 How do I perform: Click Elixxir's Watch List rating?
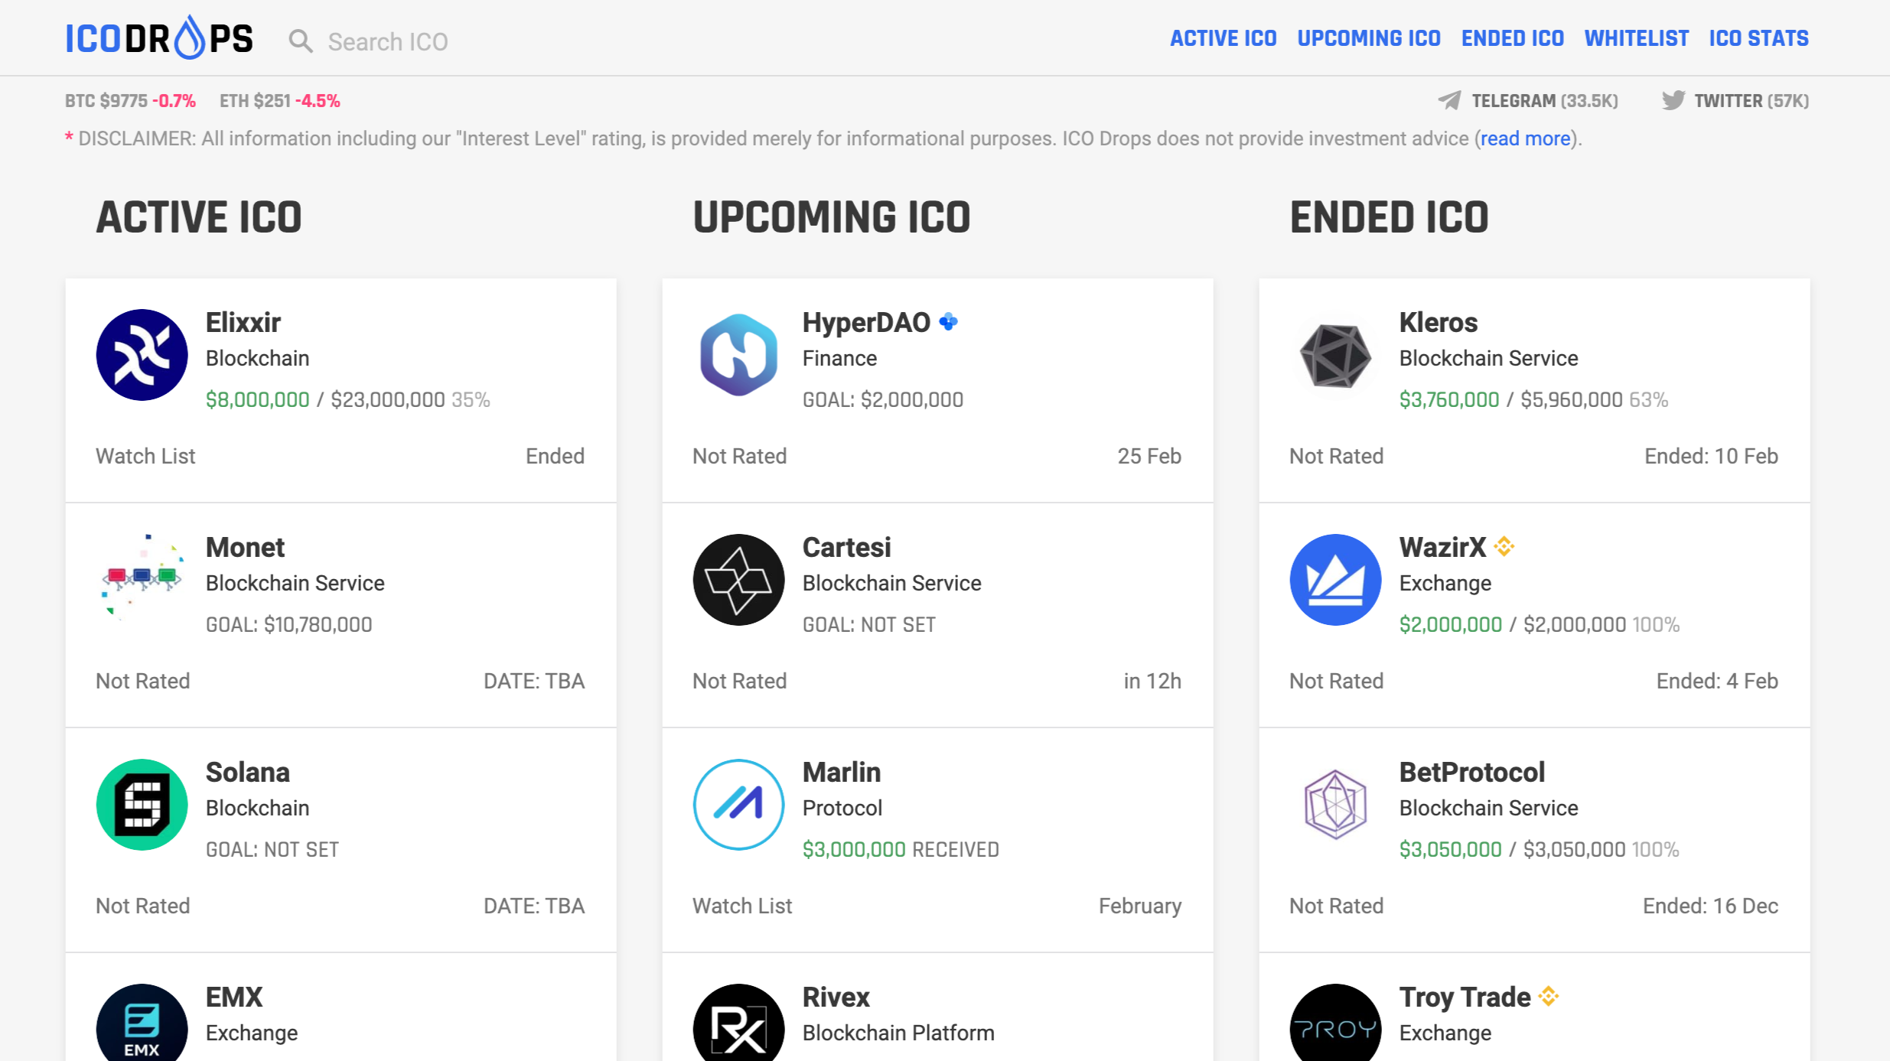[x=145, y=457]
